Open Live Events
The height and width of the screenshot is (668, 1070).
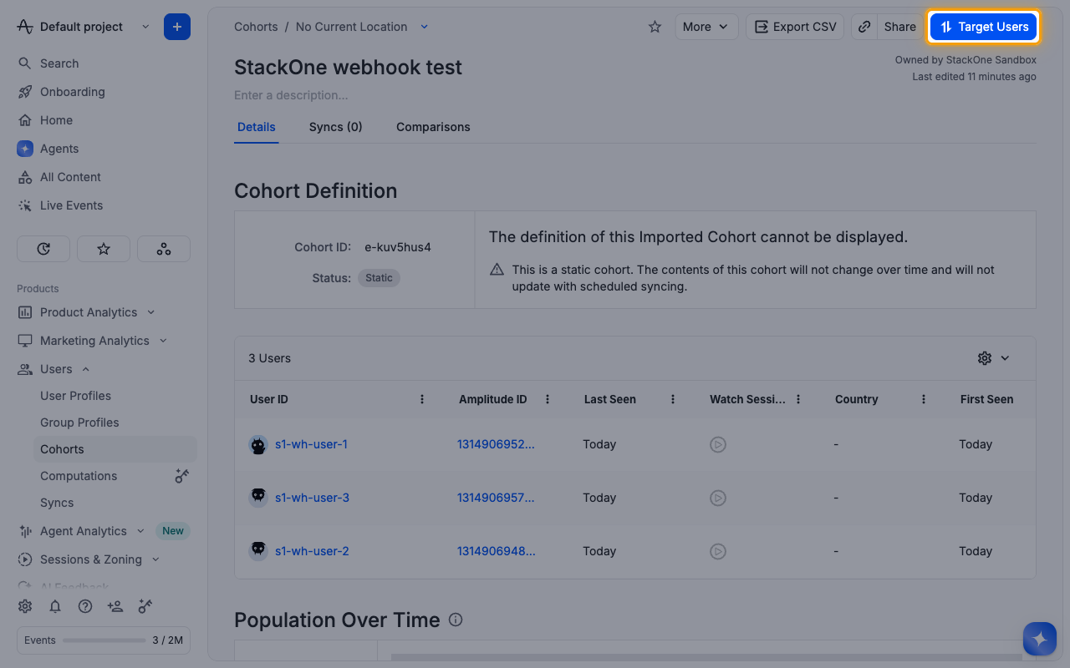71,205
